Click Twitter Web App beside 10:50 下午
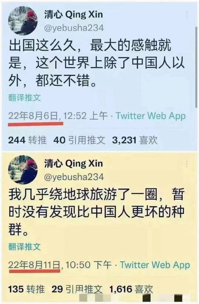 [155, 265]
